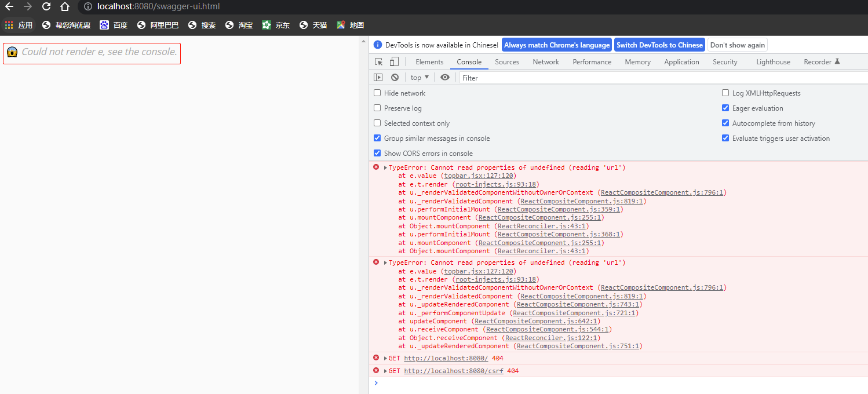Switch to the Memory tab

[638, 62]
